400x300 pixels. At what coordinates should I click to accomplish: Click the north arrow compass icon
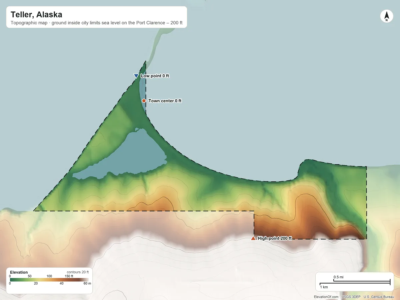pyautogui.click(x=386, y=16)
